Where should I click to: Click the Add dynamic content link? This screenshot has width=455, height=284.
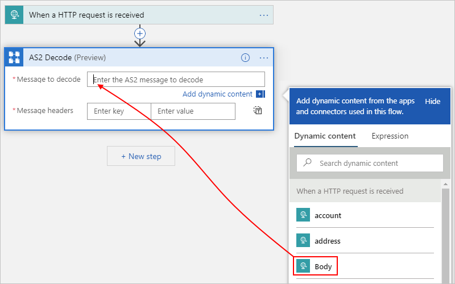[x=217, y=94]
